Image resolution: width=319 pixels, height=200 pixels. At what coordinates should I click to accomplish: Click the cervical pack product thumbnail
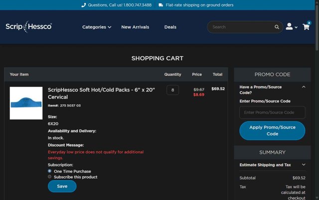(26, 103)
